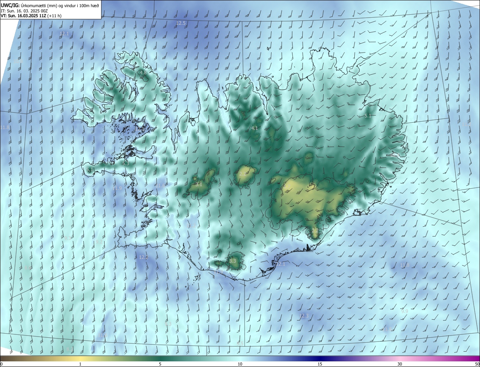
Task: Click the 50 tick on the color scale
Action: 477,364
